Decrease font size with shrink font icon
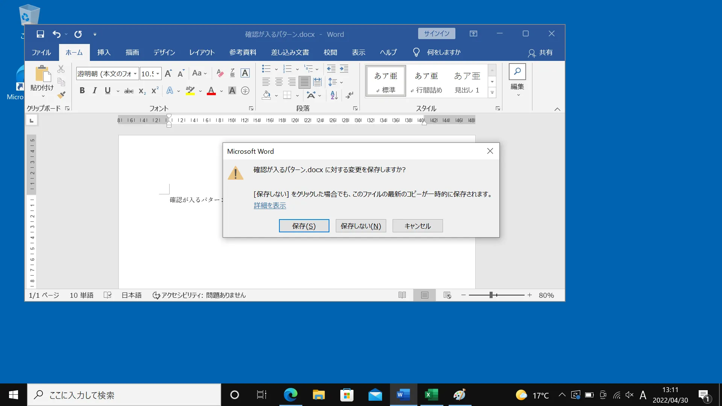The width and height of the screenshot is (722, 406). tap(181, 73)
